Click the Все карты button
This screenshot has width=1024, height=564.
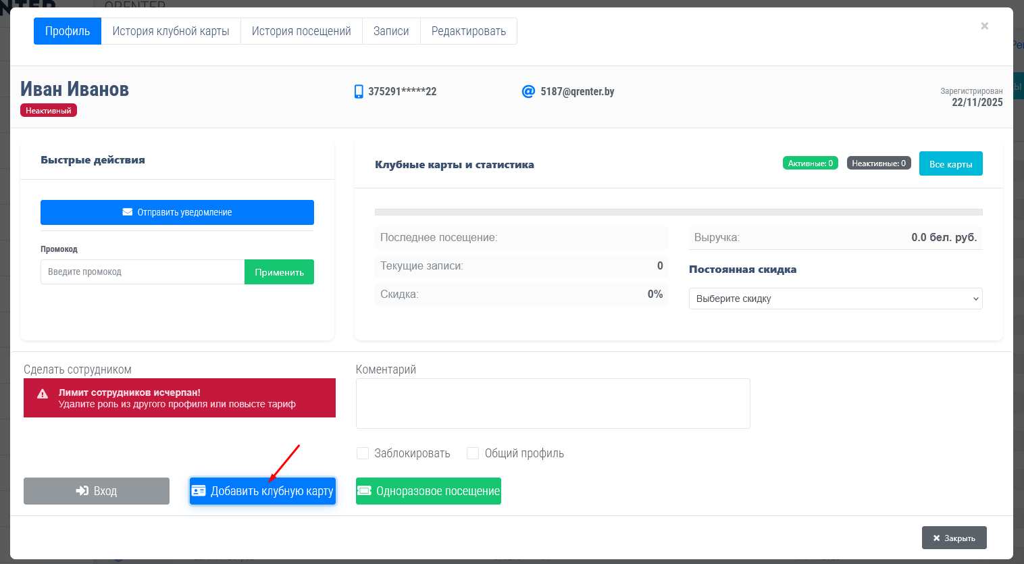(x=950, y=164)
